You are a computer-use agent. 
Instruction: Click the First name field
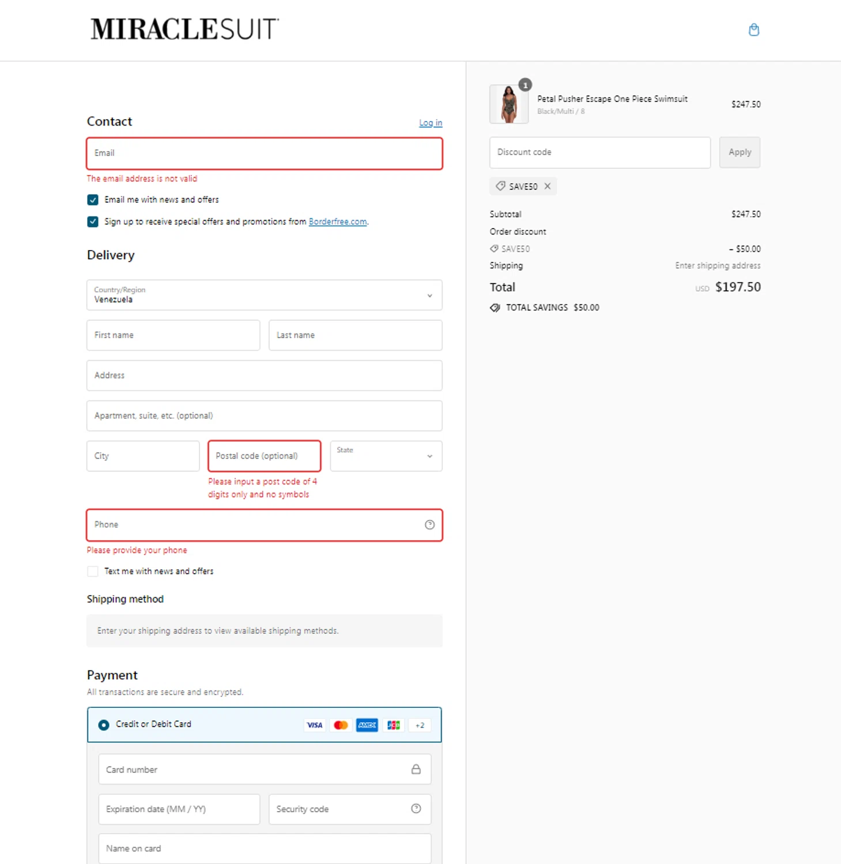(174, 335)
